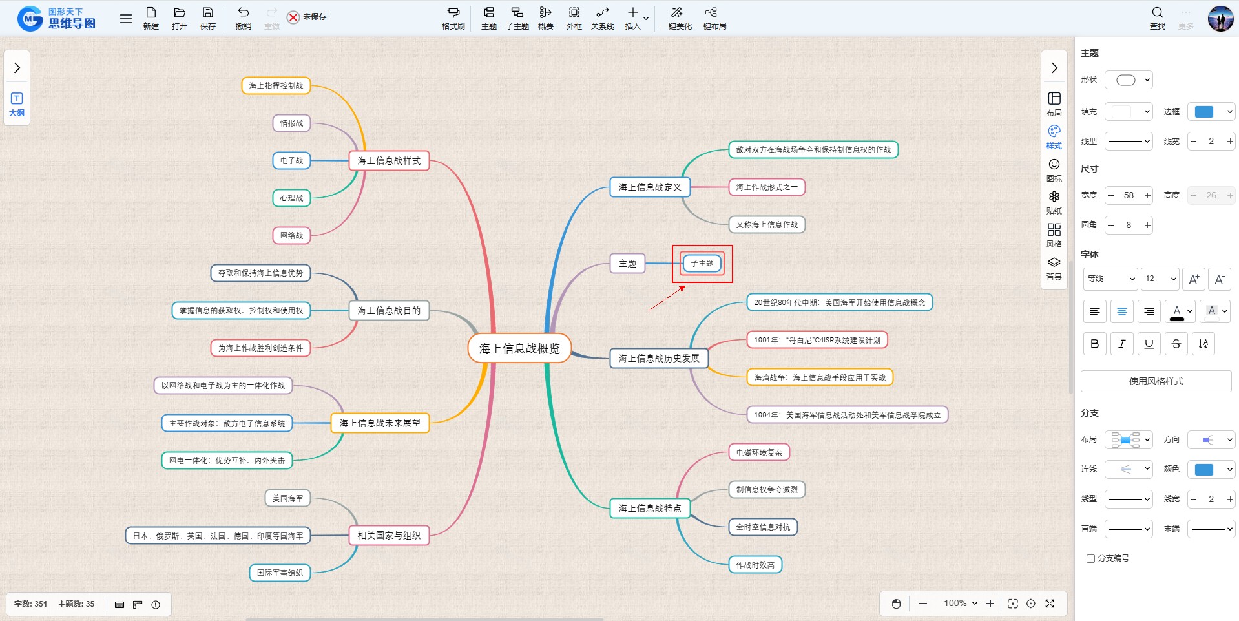Open the 大纲 outline view tab

click(x=17, y=103)
